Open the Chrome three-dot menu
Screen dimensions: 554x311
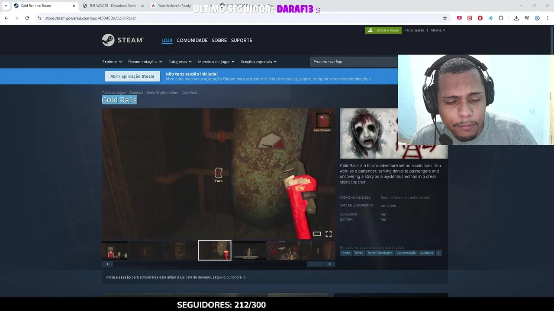pos(548,18)
